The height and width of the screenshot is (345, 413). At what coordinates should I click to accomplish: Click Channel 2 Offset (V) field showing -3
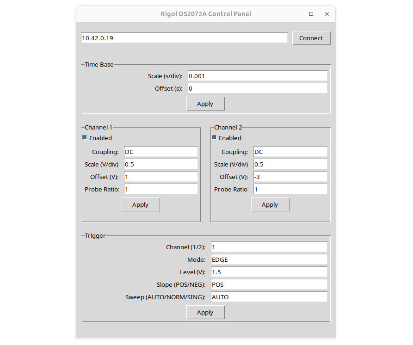pos(290,177)
